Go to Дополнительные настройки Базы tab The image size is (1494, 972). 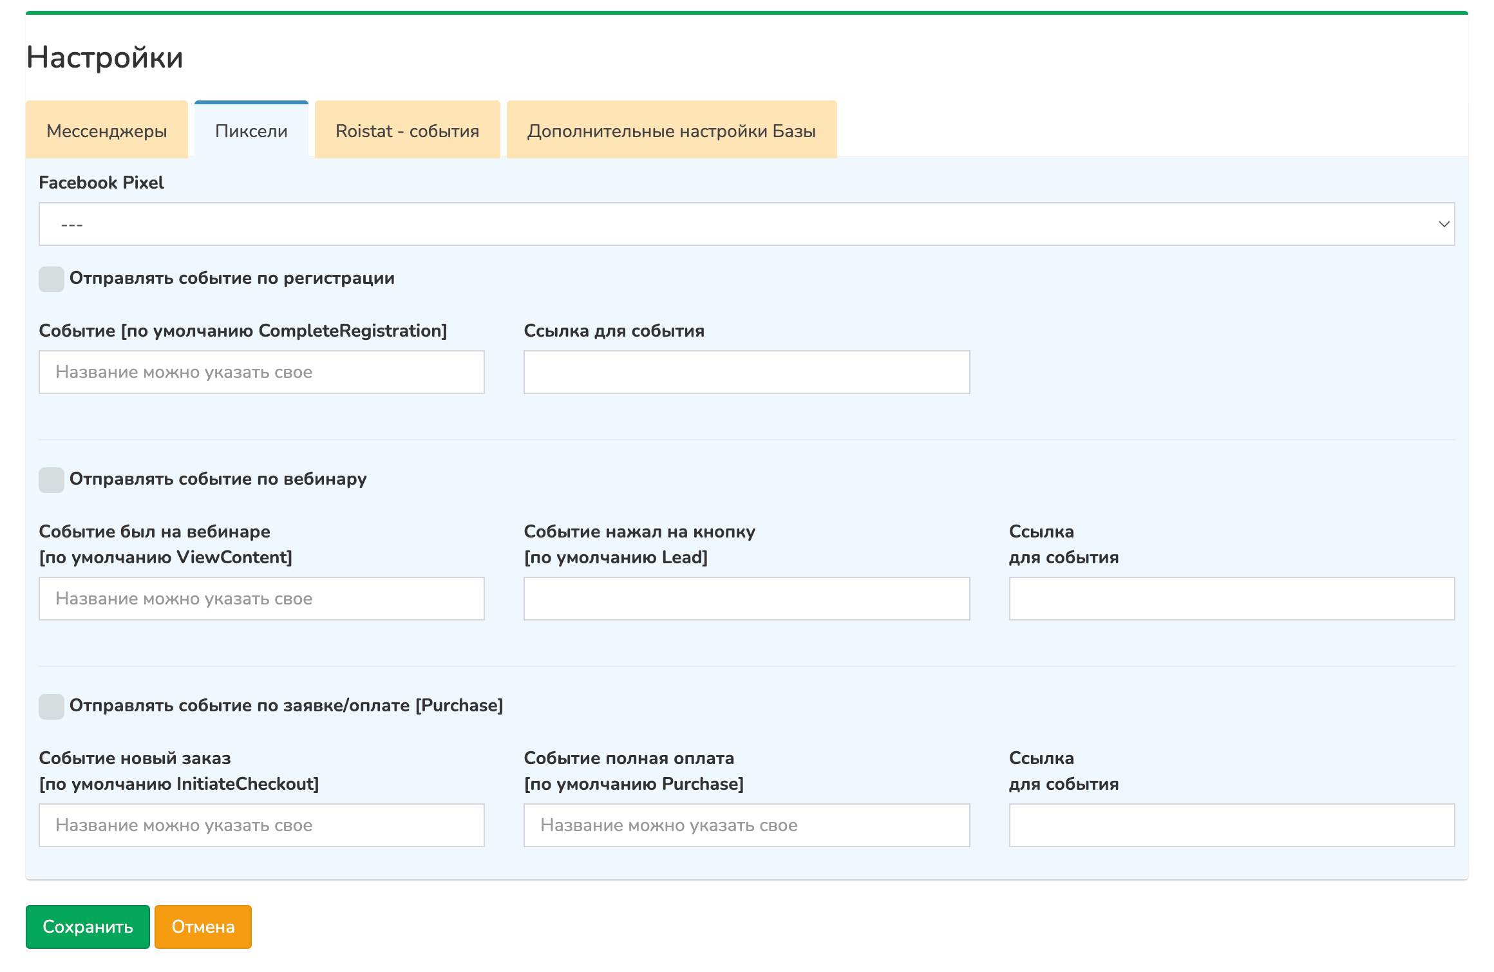tap(671, 131)
